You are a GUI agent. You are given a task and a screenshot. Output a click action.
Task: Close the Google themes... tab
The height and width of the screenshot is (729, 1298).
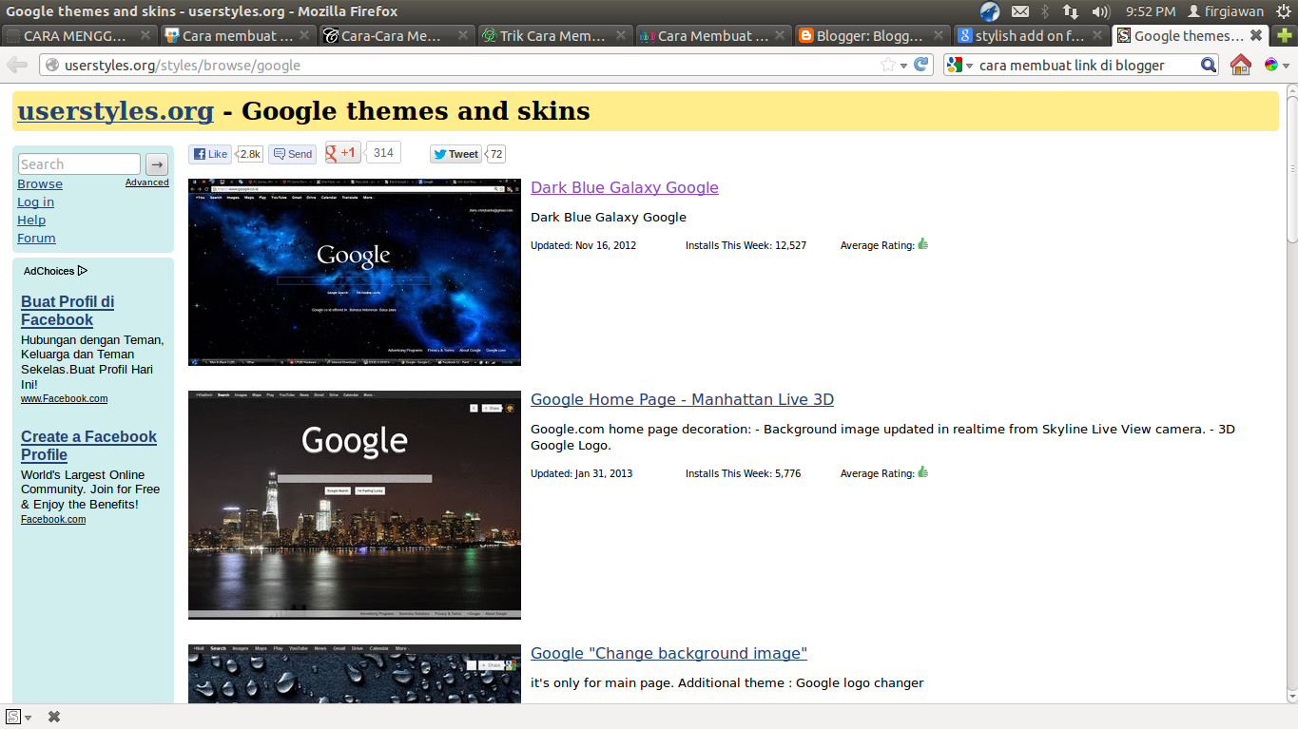[x=1256, y=35]
